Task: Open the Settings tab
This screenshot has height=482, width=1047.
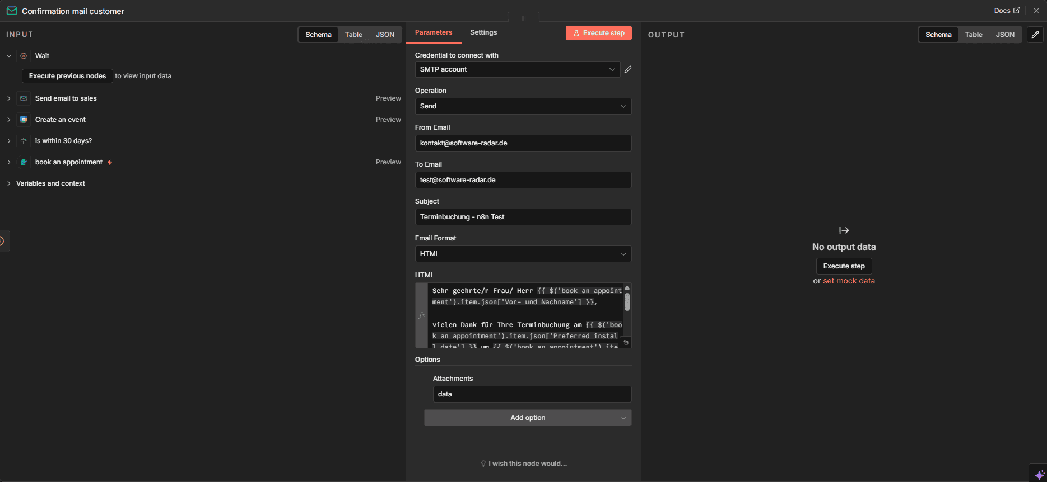Action: pos(483,32)
